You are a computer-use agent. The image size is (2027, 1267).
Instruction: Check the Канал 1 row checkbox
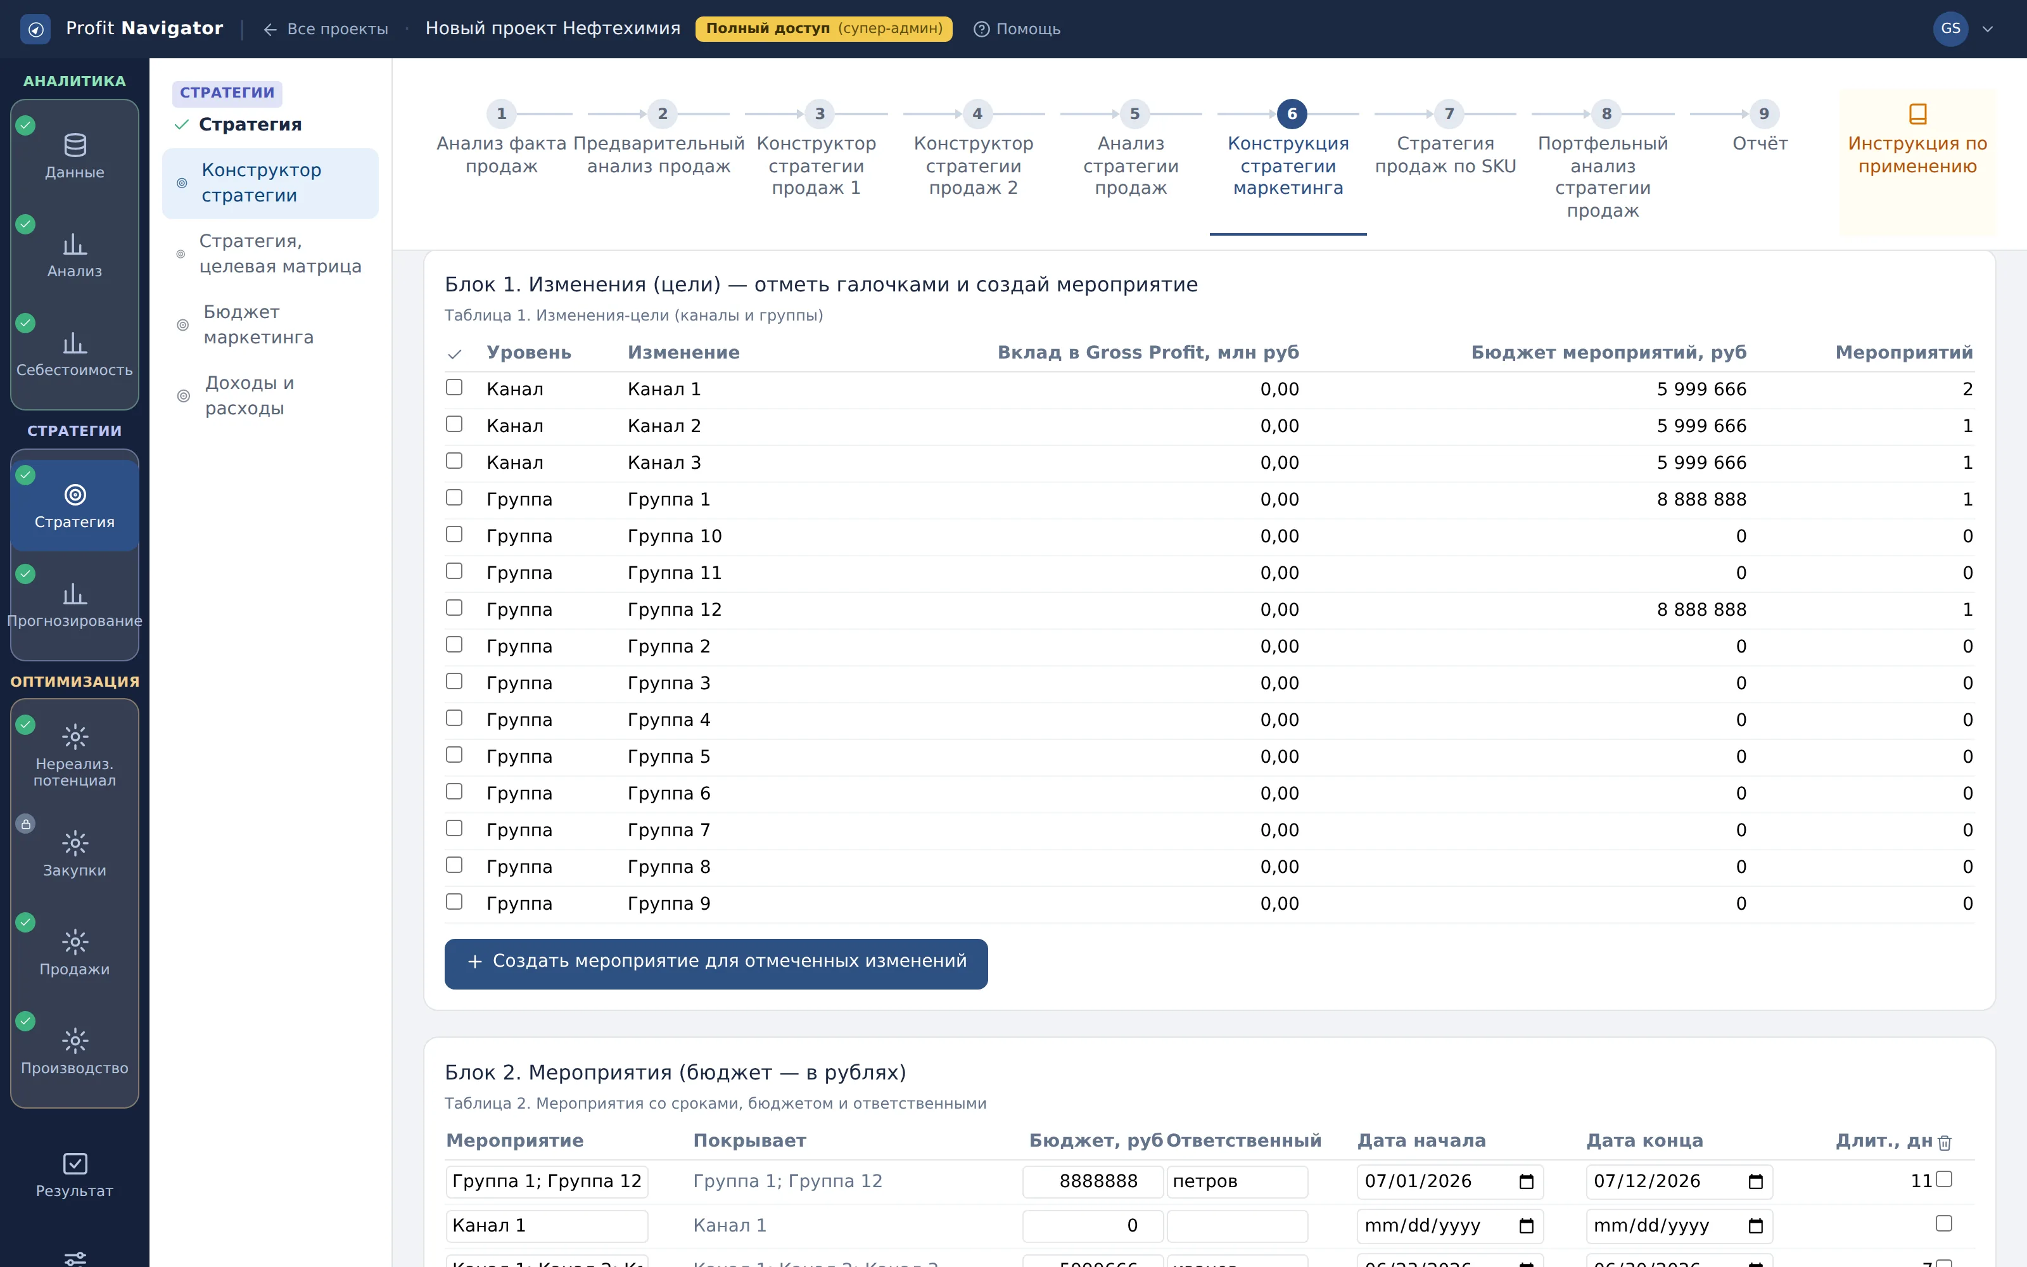[454, 387]
